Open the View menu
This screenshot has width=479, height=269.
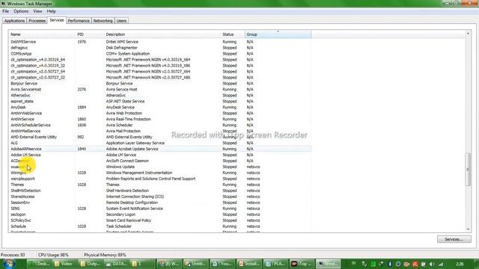(x=37, y=11)
